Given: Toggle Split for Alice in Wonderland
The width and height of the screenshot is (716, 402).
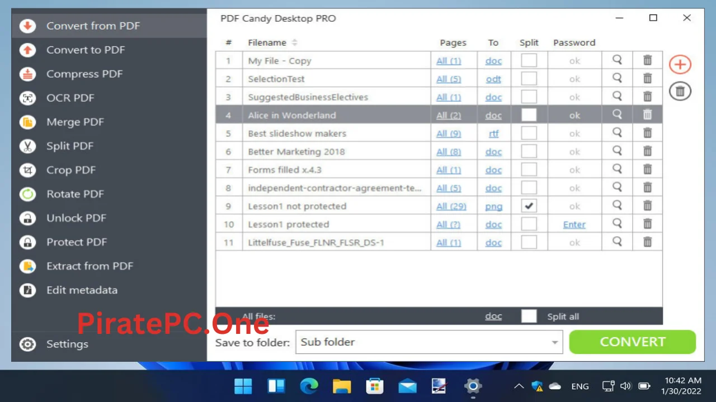Looking at the screenshot, I should [x=529, y=115].
